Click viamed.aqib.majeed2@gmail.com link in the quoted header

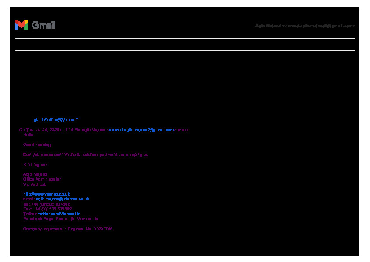141,130
